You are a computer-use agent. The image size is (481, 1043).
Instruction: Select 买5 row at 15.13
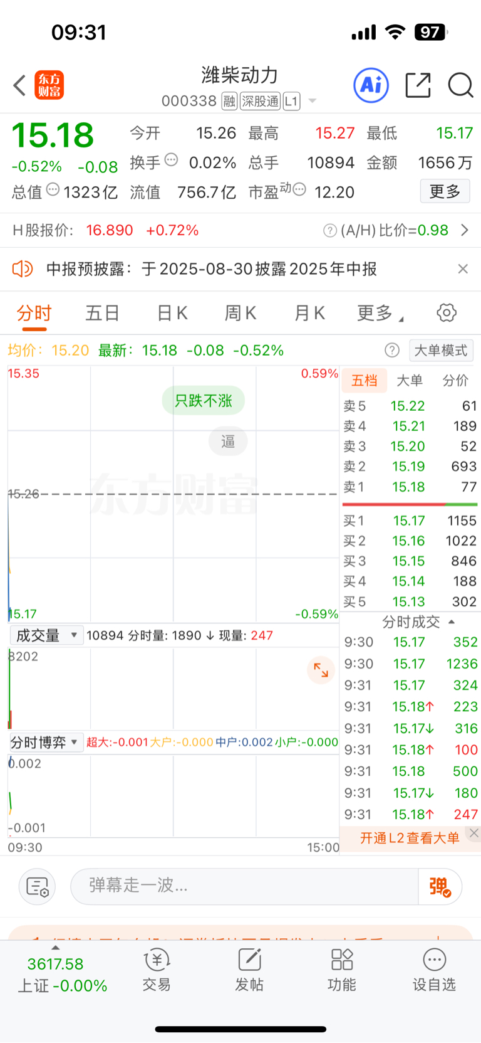click(410, 601)
